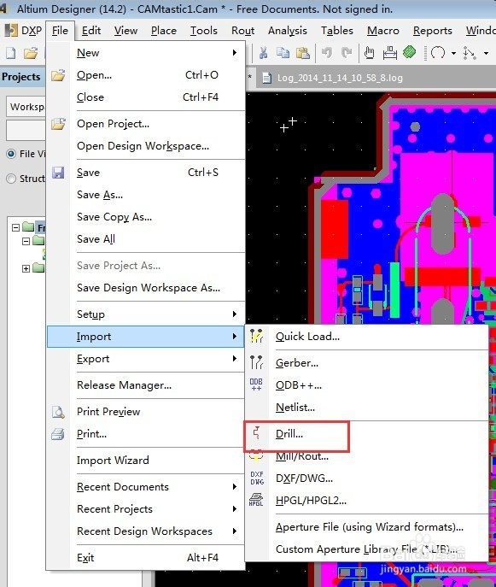The width and height of the screenshot is (496, 587).
Task: Open the View menu
Action: 125,31
